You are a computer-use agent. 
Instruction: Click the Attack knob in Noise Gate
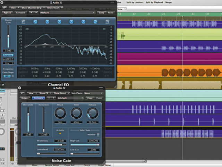pos(60,113)
